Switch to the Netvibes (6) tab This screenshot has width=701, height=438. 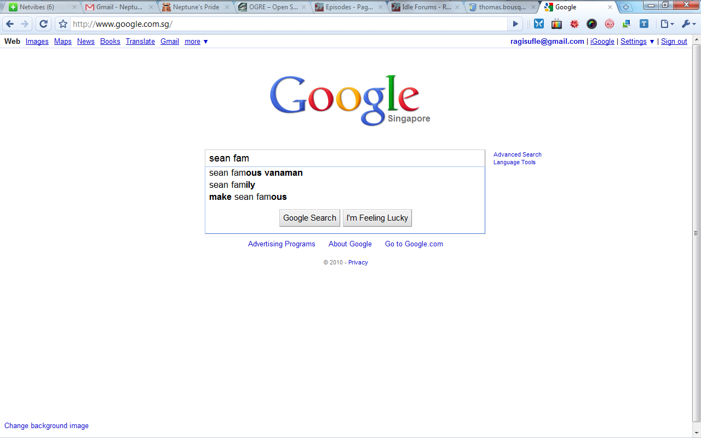pos(42,7)
